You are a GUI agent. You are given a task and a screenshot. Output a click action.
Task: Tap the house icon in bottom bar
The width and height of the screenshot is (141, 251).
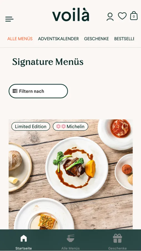[24, 238]
